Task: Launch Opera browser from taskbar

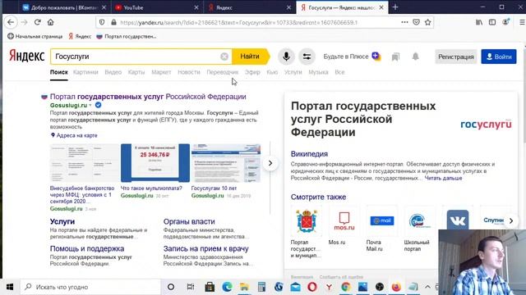Action: tap(312, 287)
